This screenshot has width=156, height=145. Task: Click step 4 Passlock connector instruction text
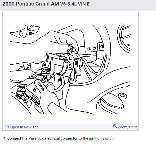[x=59, y=138]
